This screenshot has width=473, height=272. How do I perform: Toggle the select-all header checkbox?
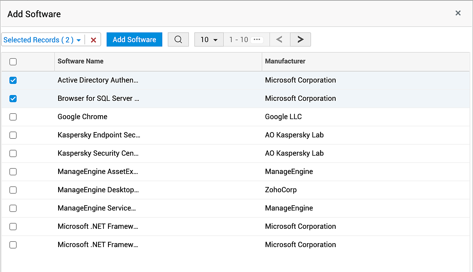pyautogui.click(x=13, y=61)
